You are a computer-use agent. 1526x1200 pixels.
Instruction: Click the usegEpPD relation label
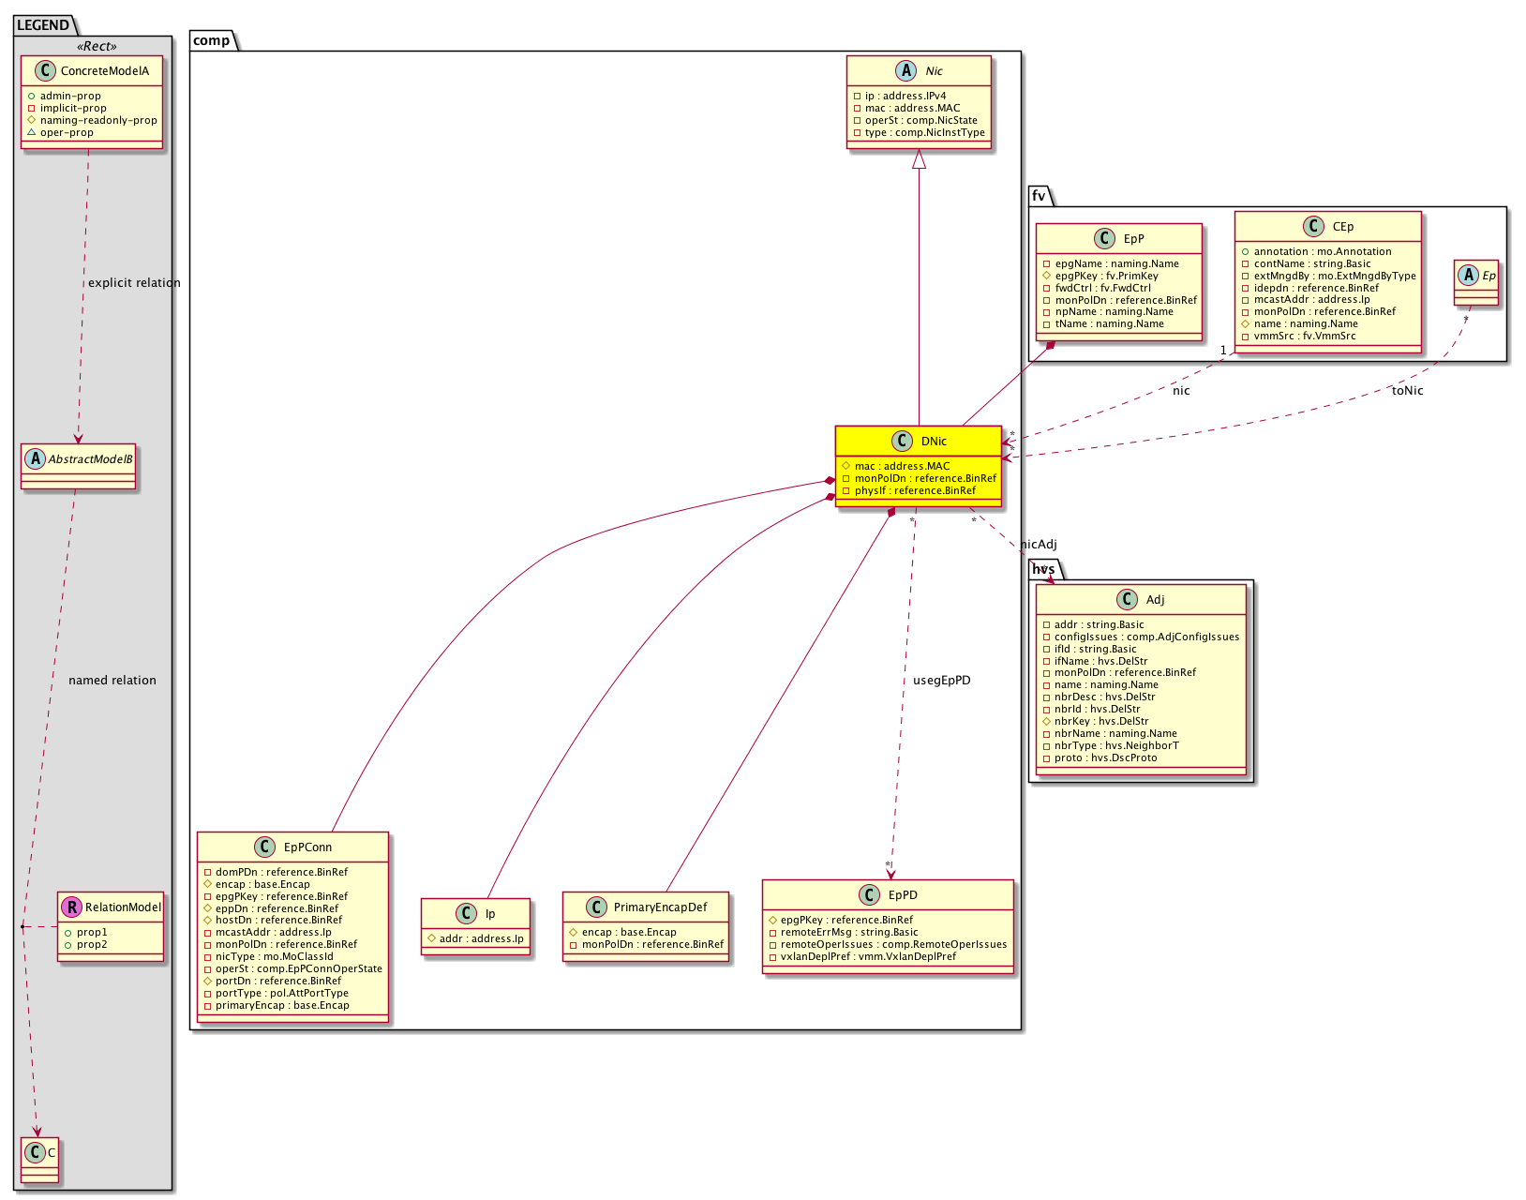[941, 680]
